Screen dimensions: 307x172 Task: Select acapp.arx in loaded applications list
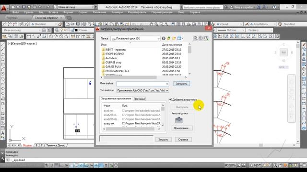tap(109, 123)
